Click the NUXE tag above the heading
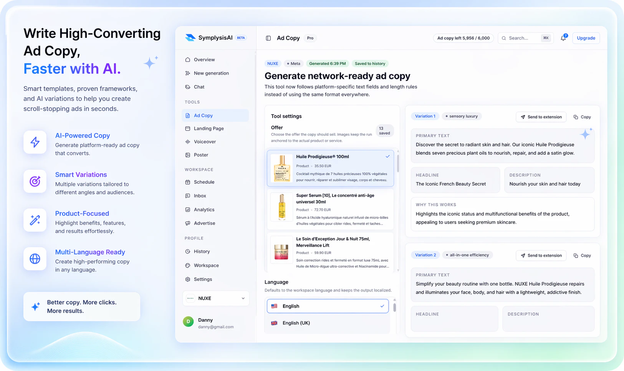This screenshot has width=624, height=371. [x=273, y=64]
